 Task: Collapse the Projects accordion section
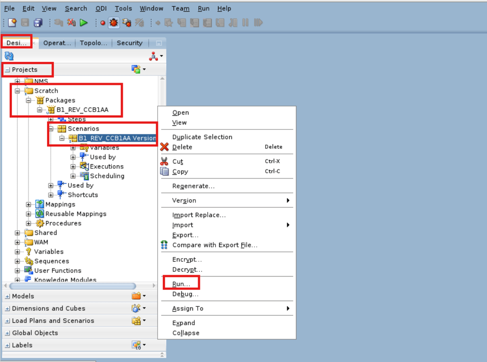coord(7,70)
